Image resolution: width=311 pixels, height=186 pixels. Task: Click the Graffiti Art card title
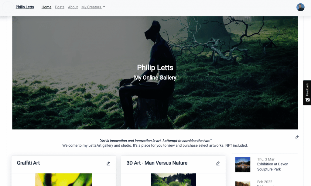click(28, 163)
